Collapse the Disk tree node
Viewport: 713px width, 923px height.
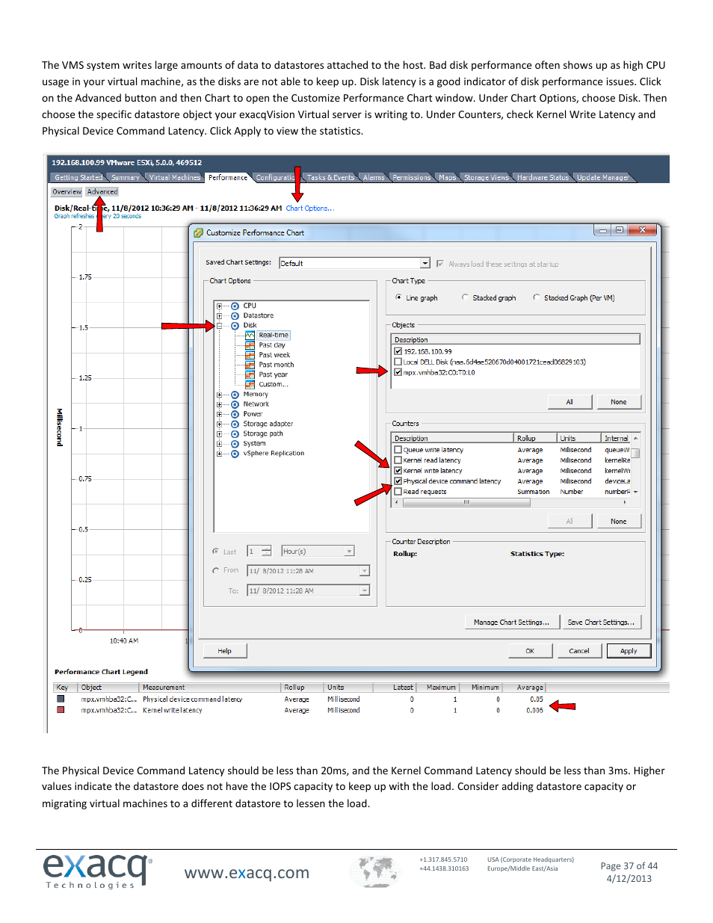click(220, 325)
